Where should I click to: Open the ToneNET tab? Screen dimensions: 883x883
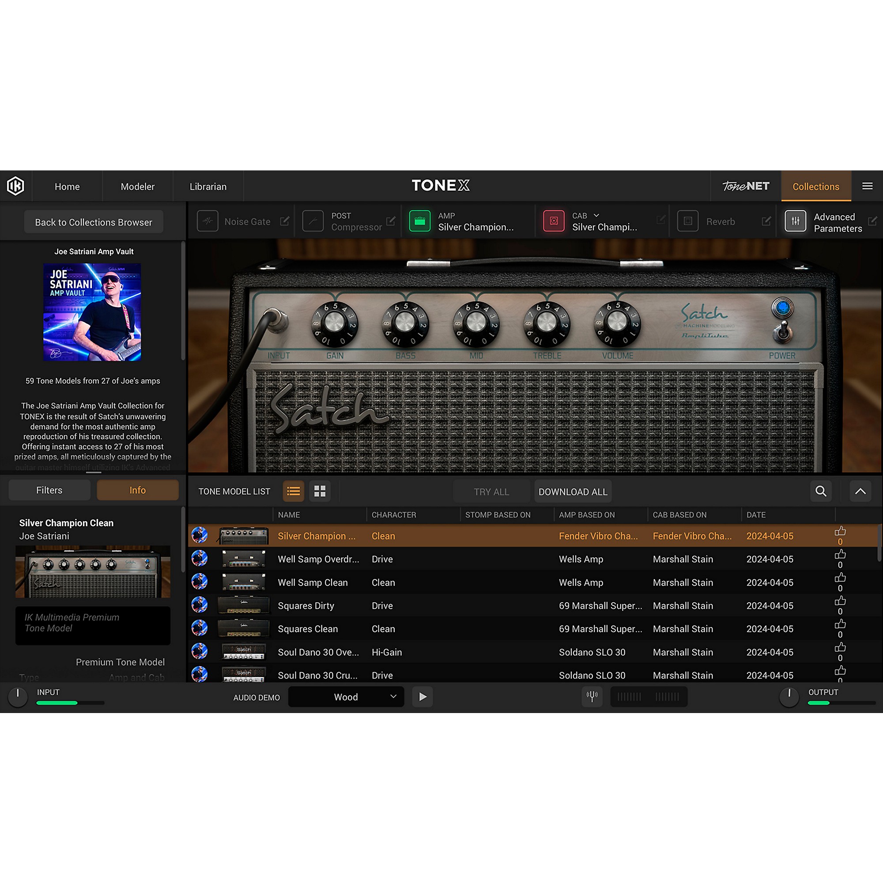coord(746,186)
